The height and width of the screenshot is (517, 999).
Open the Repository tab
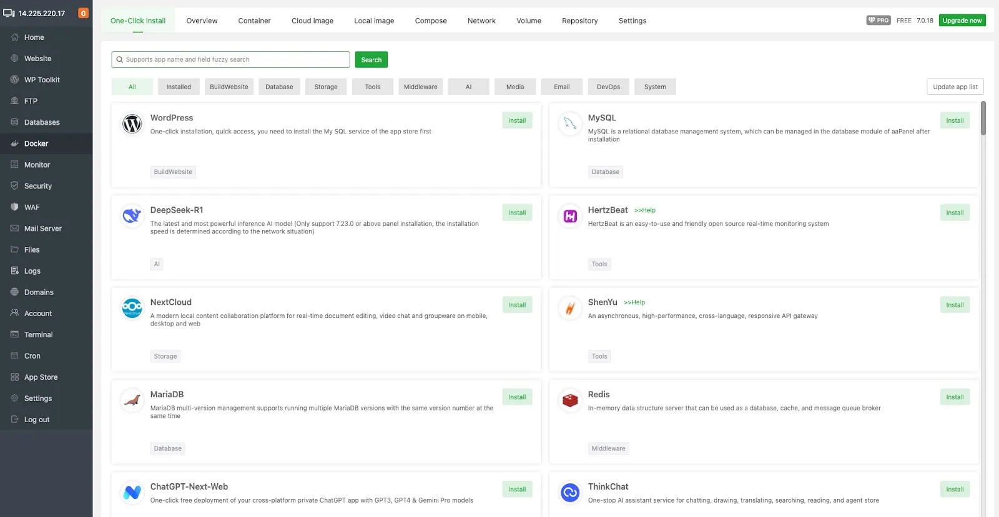[579, 21]
